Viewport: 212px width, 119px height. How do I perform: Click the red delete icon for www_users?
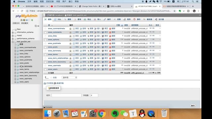tap(110, 69)
